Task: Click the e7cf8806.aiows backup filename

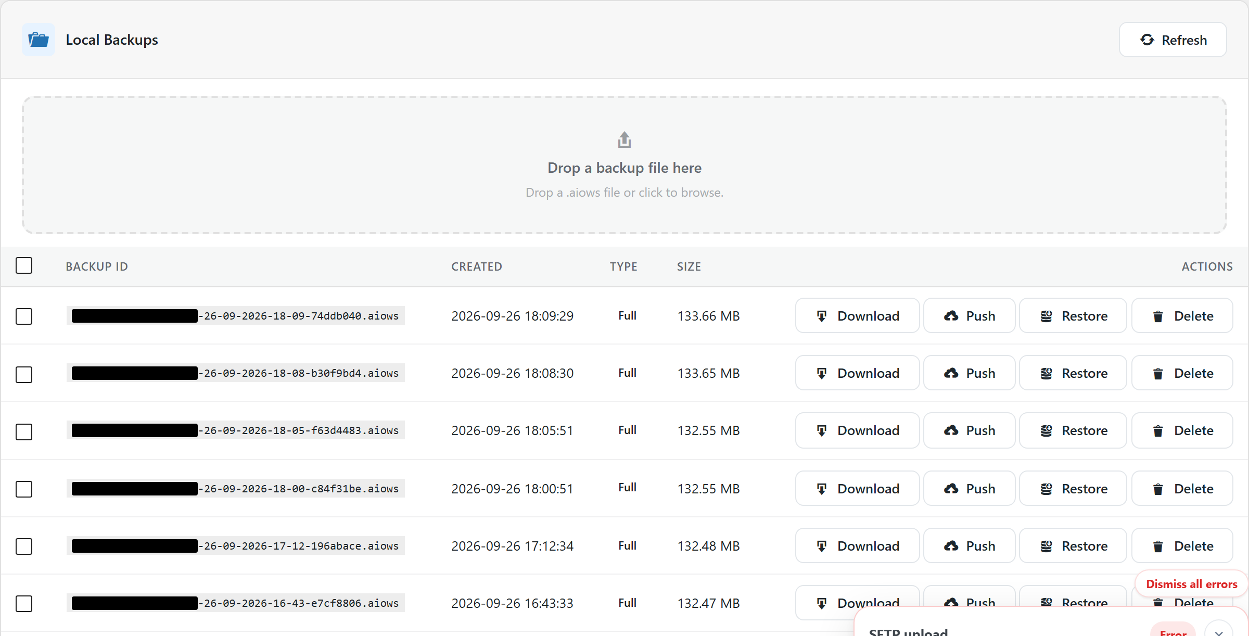Action: (236, 603)
